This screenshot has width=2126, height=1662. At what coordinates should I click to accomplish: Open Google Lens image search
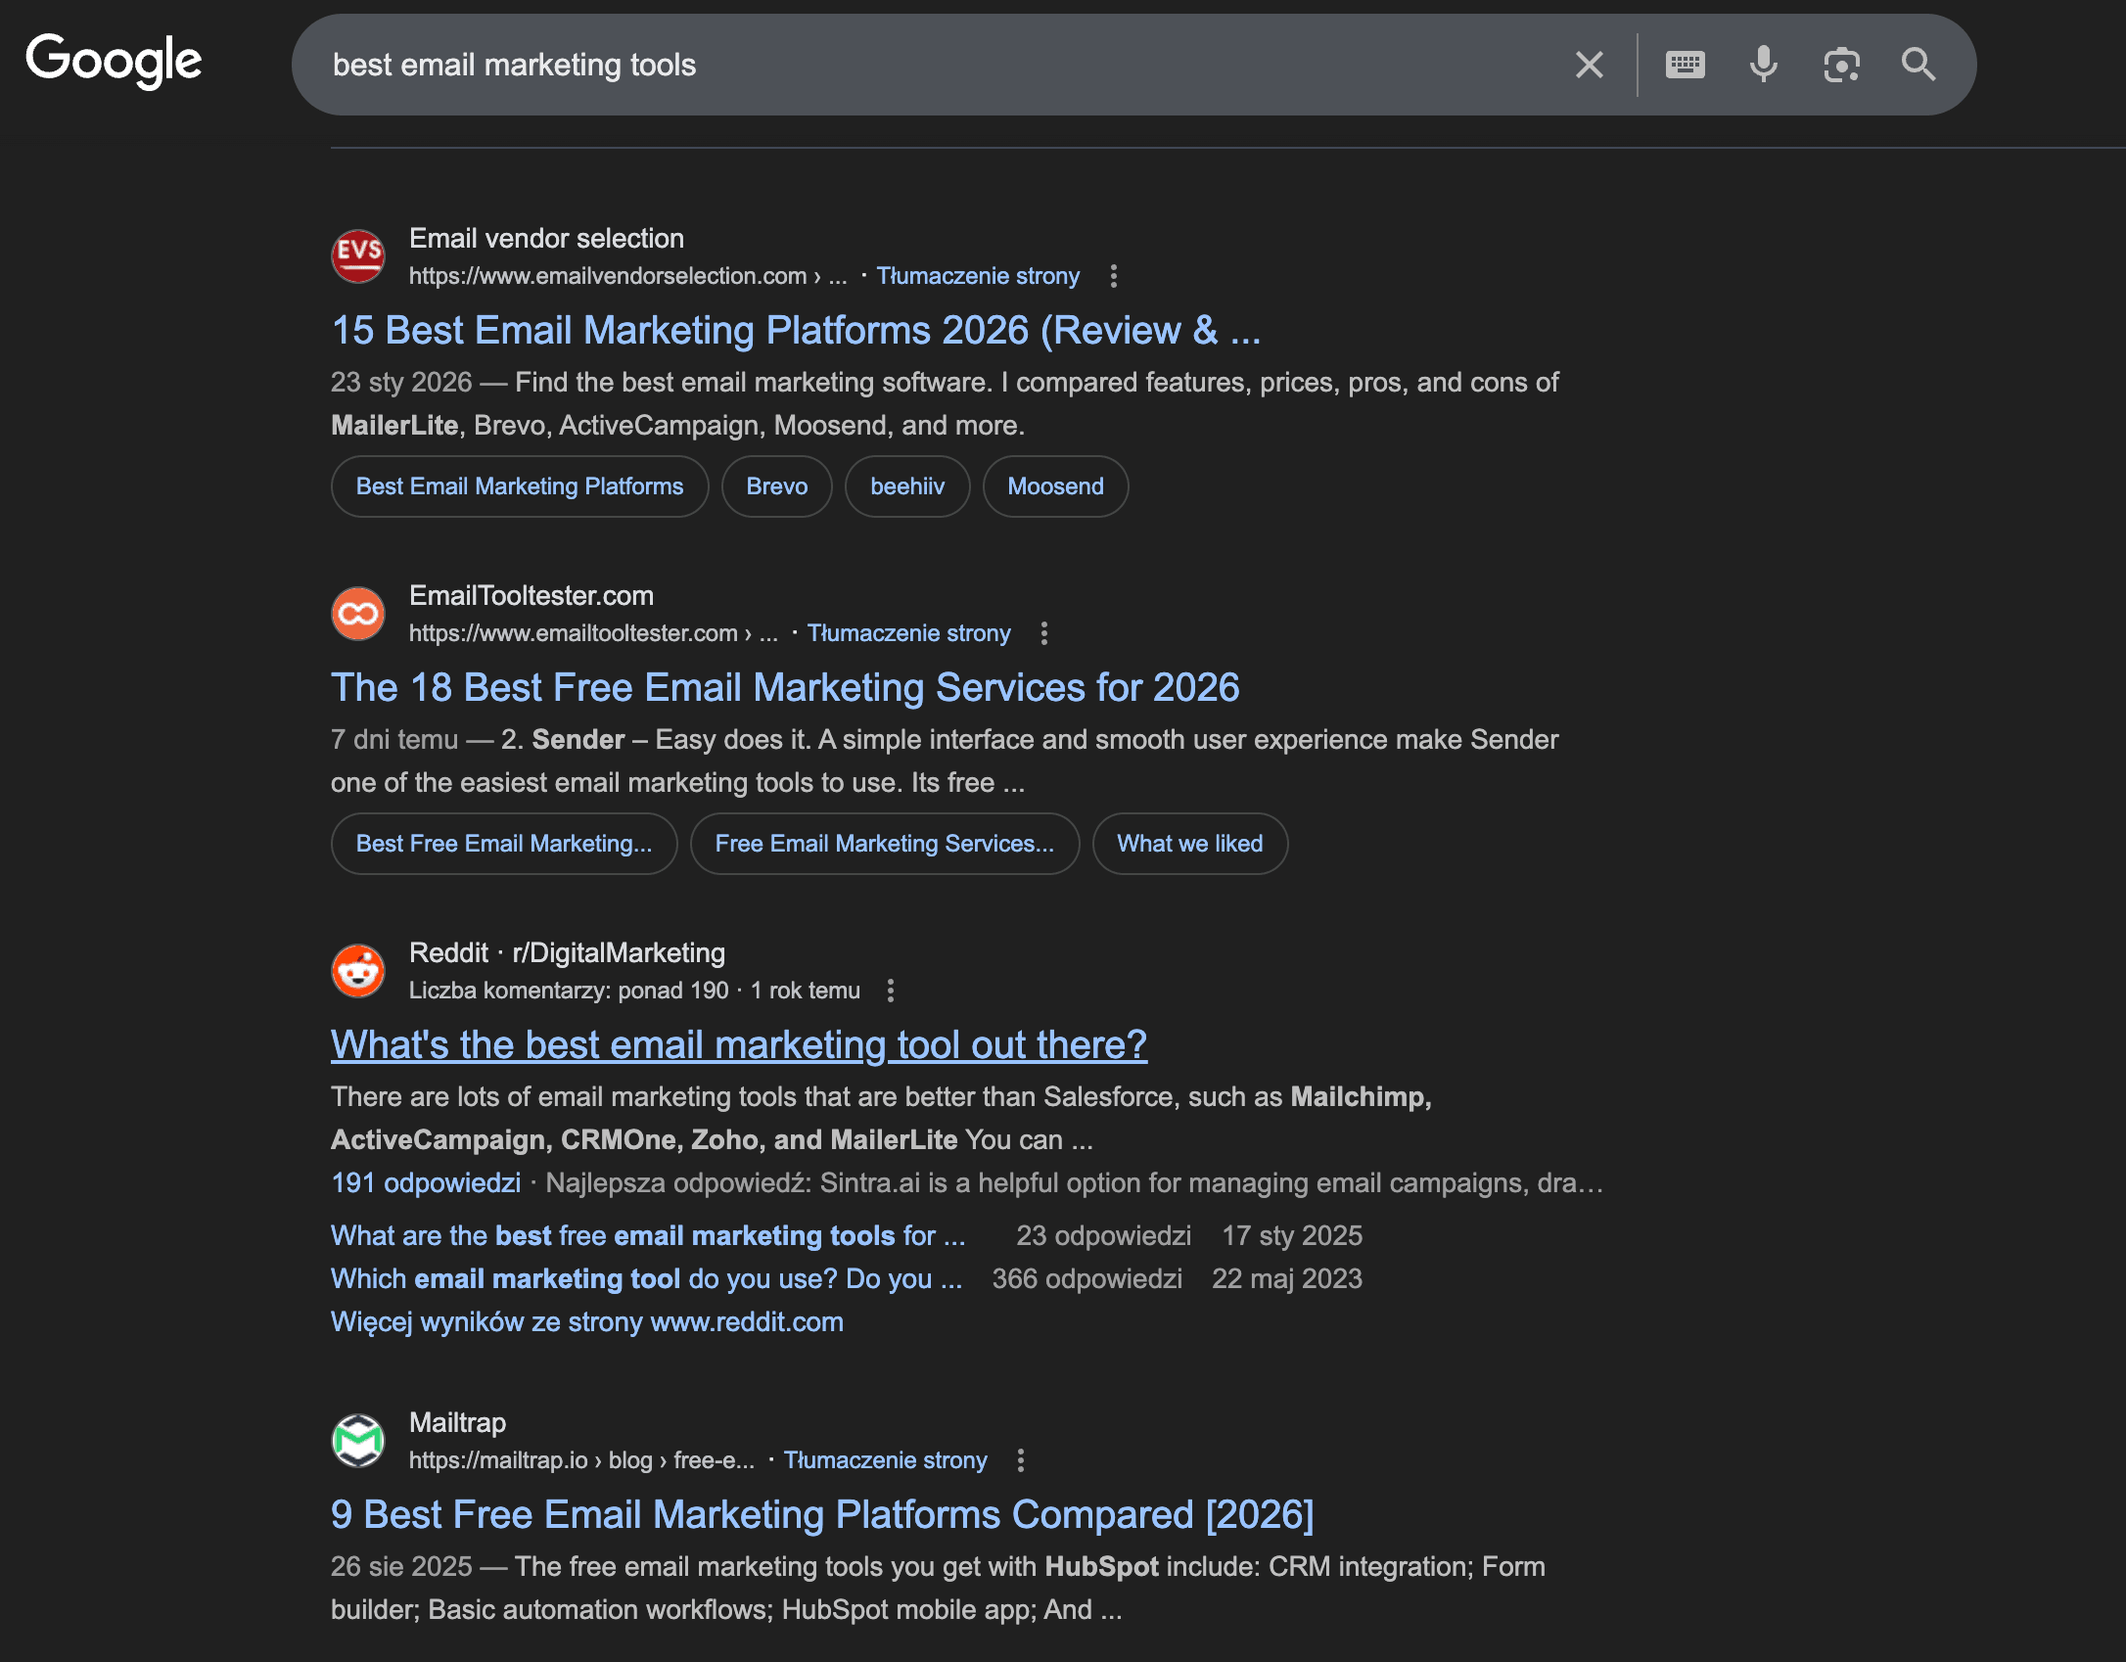click(1841, 65)
